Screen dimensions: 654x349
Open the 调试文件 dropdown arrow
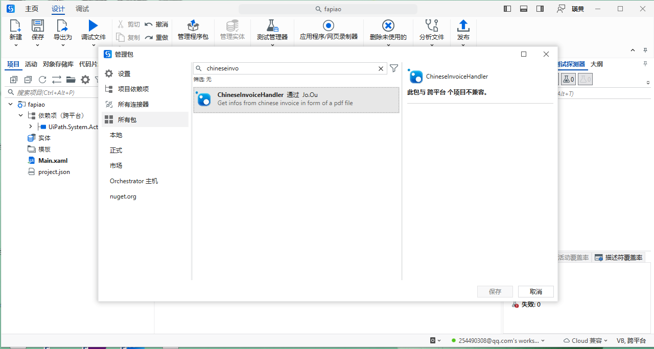tap(94, 45)
